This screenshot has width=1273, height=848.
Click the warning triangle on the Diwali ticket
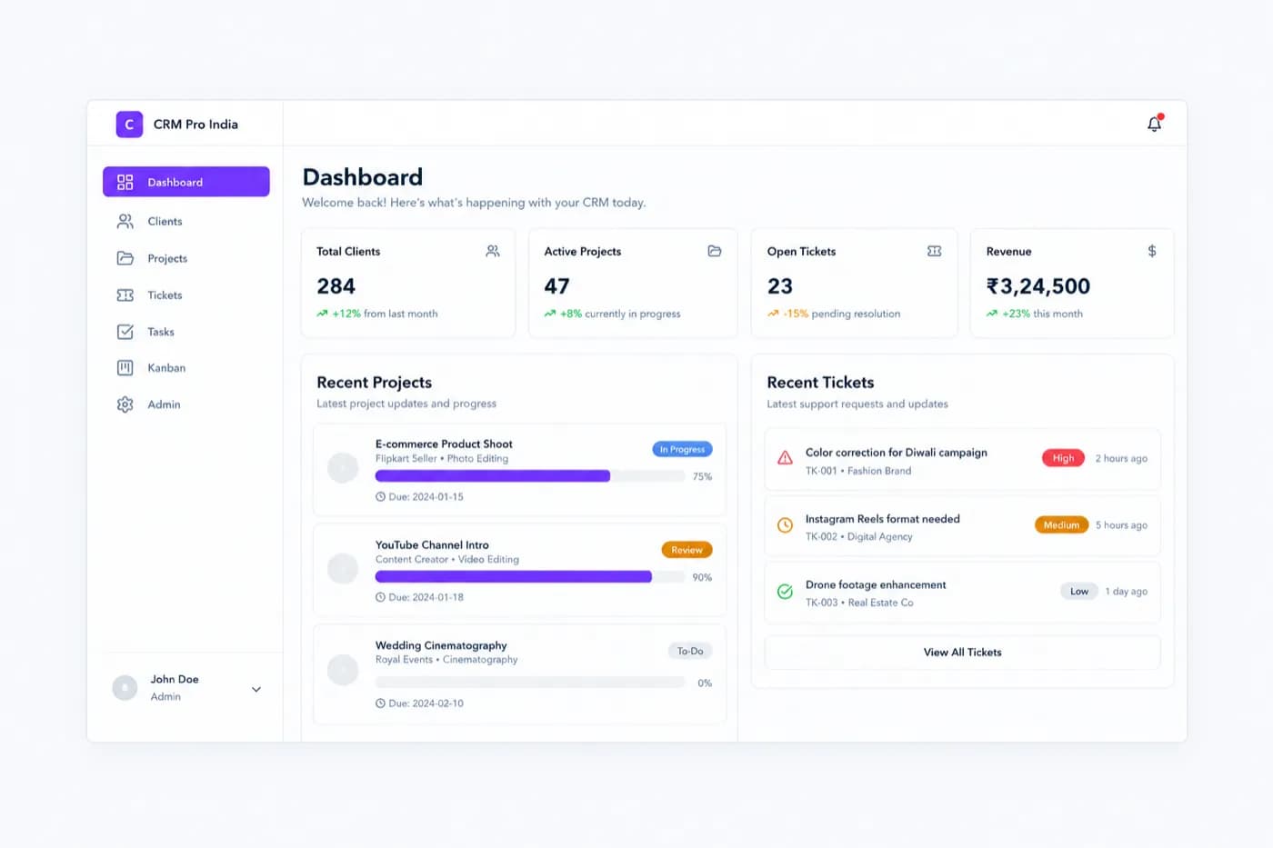[785, 458]
